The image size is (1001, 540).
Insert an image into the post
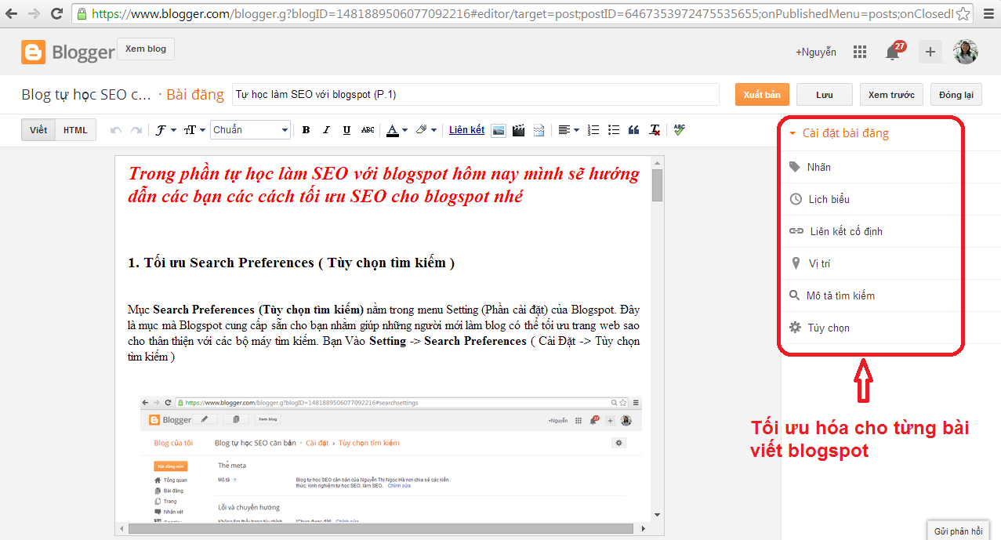pos(498,130)
